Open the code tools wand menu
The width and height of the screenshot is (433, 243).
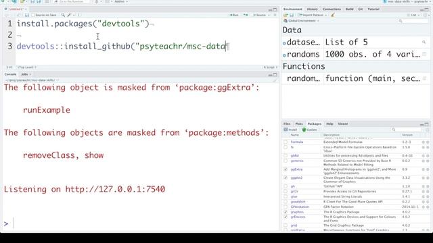point(70,15)
